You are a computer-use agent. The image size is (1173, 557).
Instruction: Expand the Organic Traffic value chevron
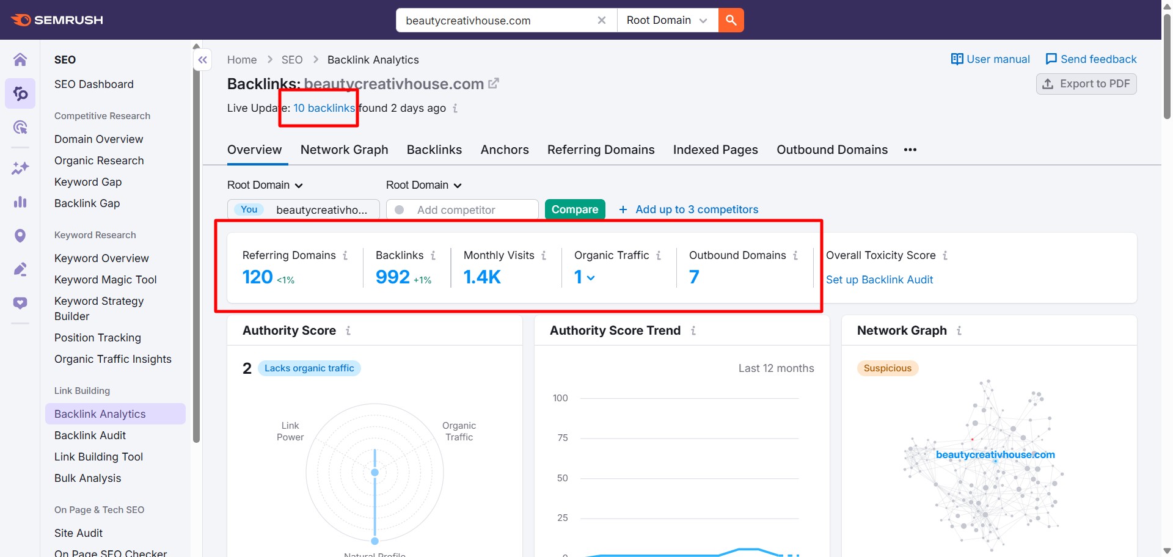[x=591, y=278]
